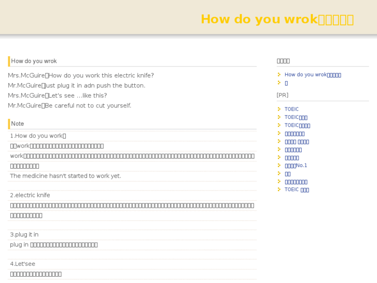Image resolution: width=377 pixels, height=283 pixels.
Task: Click the arrow bullet beside the 'TOEIC' link
Action: click(x=279, y=109)
